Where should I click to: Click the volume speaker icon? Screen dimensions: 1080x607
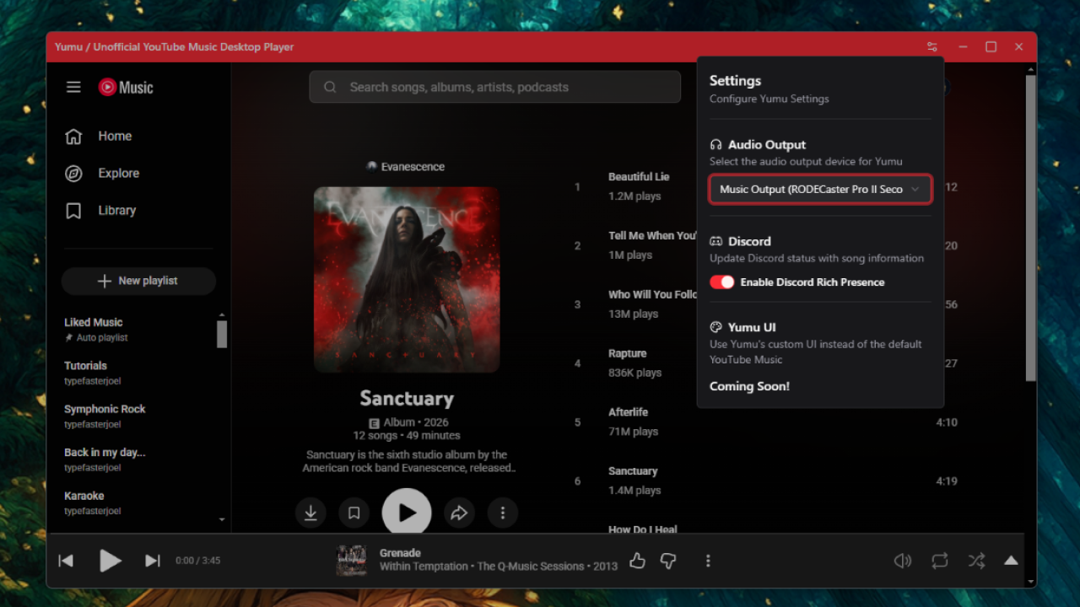(x=903, y=561)
